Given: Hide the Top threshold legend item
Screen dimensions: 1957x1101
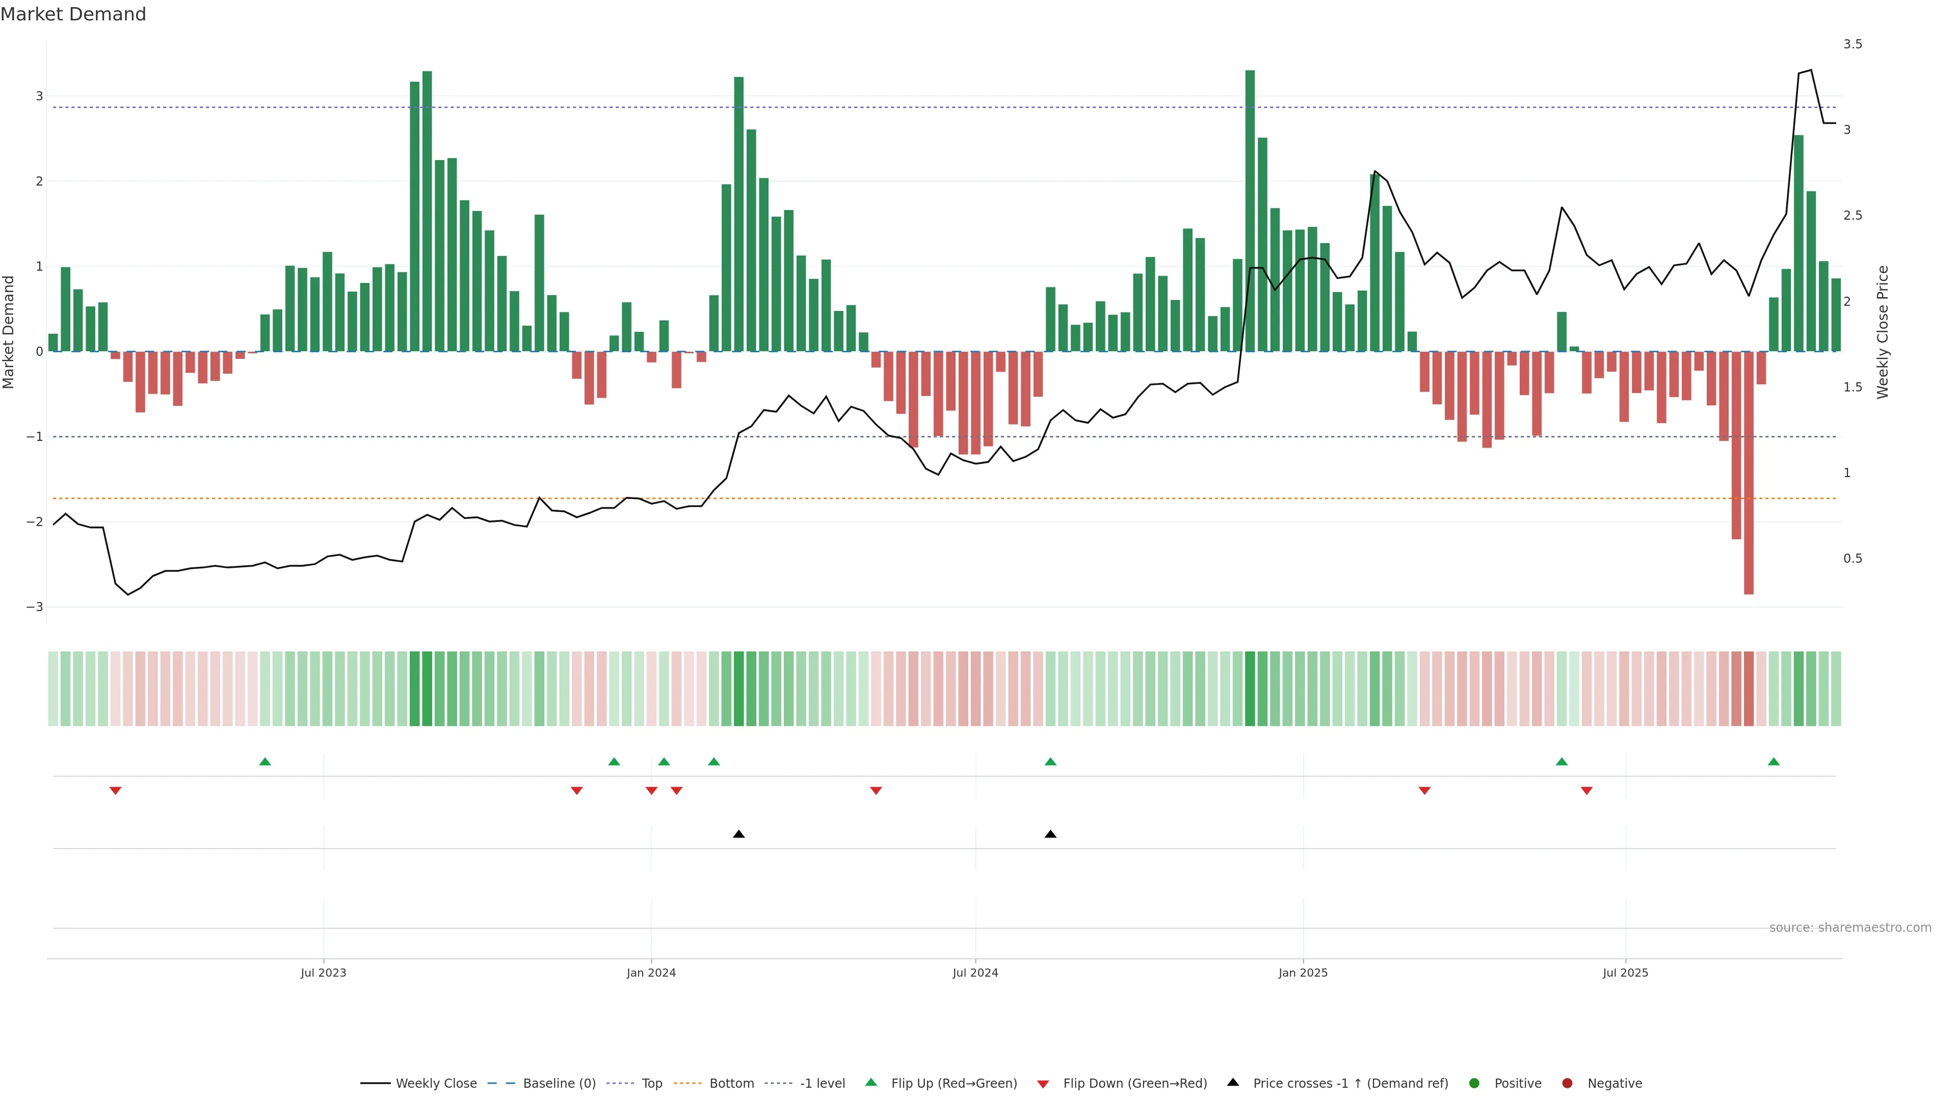Looking at the screenshot, I should (651, 1084).
